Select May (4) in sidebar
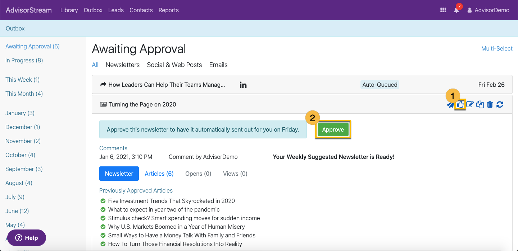518x251 pixels. click(x=15, y=225)
